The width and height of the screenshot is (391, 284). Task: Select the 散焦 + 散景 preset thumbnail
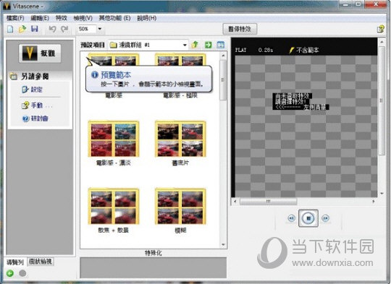114,207
